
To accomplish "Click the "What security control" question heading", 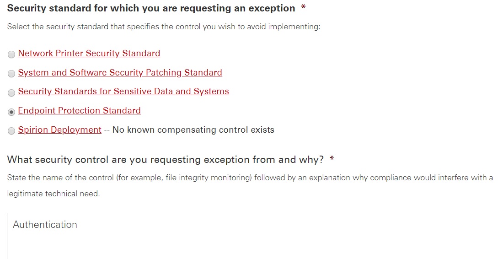I will click(x=165, y=160).
